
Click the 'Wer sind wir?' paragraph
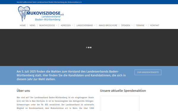click(x=55, y=104)
